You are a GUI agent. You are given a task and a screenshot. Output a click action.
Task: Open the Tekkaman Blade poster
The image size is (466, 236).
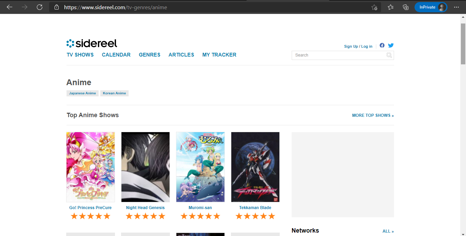coord(255,167)
